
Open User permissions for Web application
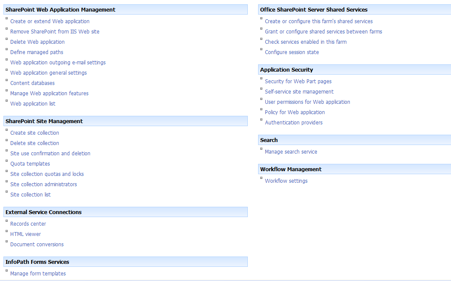(x=307, y=102)
